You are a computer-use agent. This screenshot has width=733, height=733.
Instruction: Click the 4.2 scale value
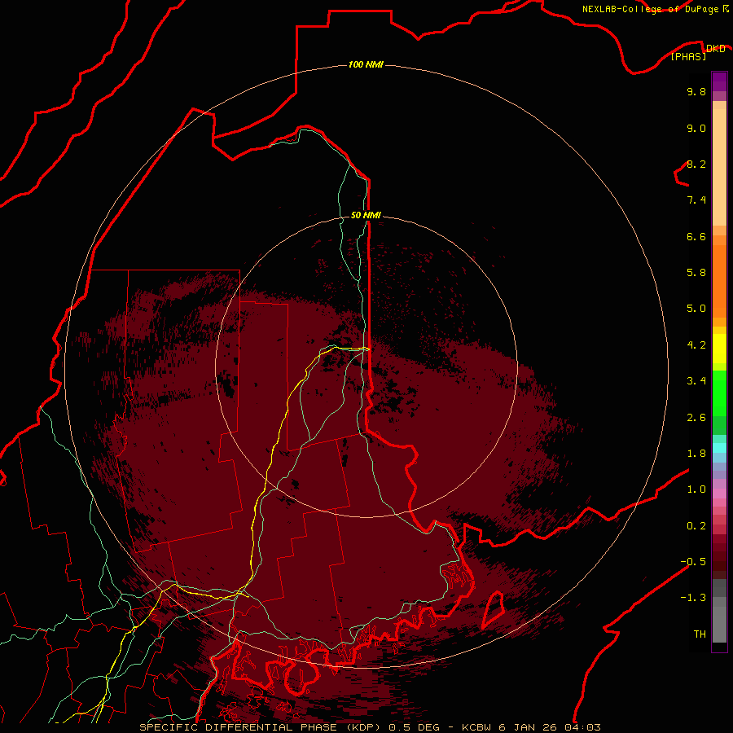(x=696, y=345)
